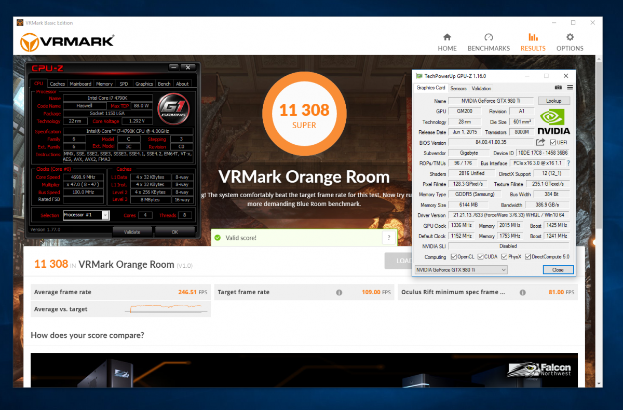
Task: Click the Target frame rate 109.00 FPS value
Action: 376,292
